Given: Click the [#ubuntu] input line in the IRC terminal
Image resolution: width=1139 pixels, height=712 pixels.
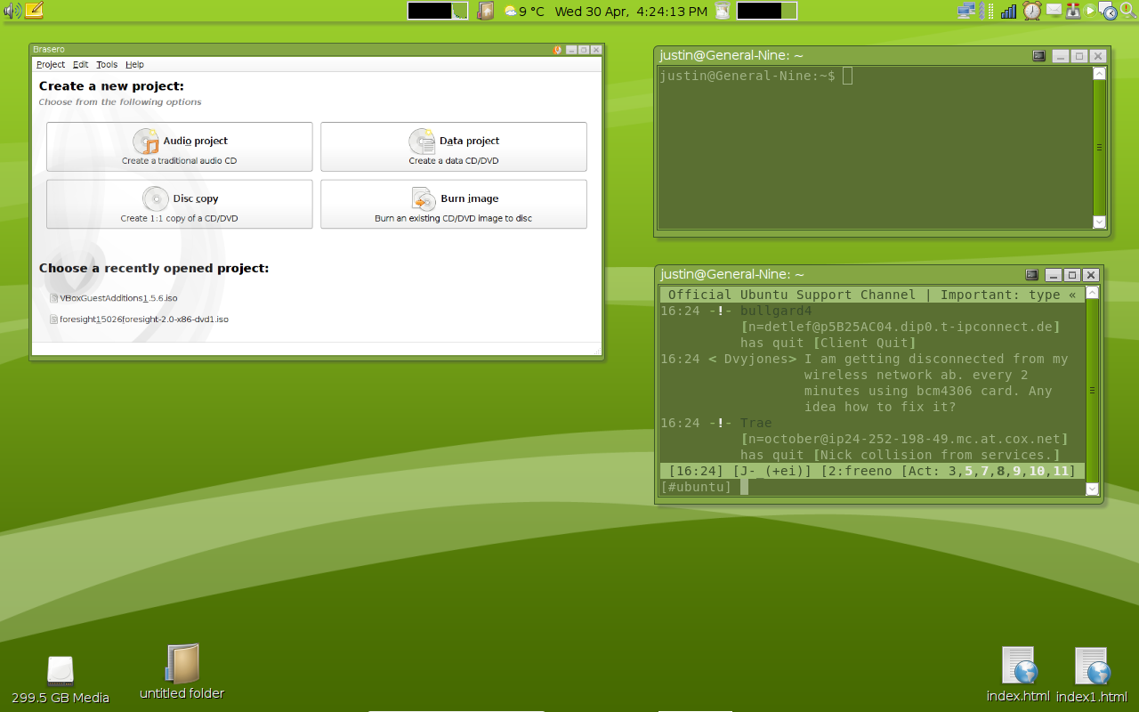Looking at the screenshot, I should click(872, 487).
